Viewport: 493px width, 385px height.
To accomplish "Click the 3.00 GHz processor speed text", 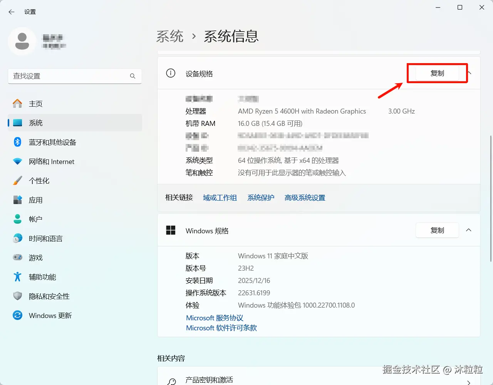I will [401, 111].
